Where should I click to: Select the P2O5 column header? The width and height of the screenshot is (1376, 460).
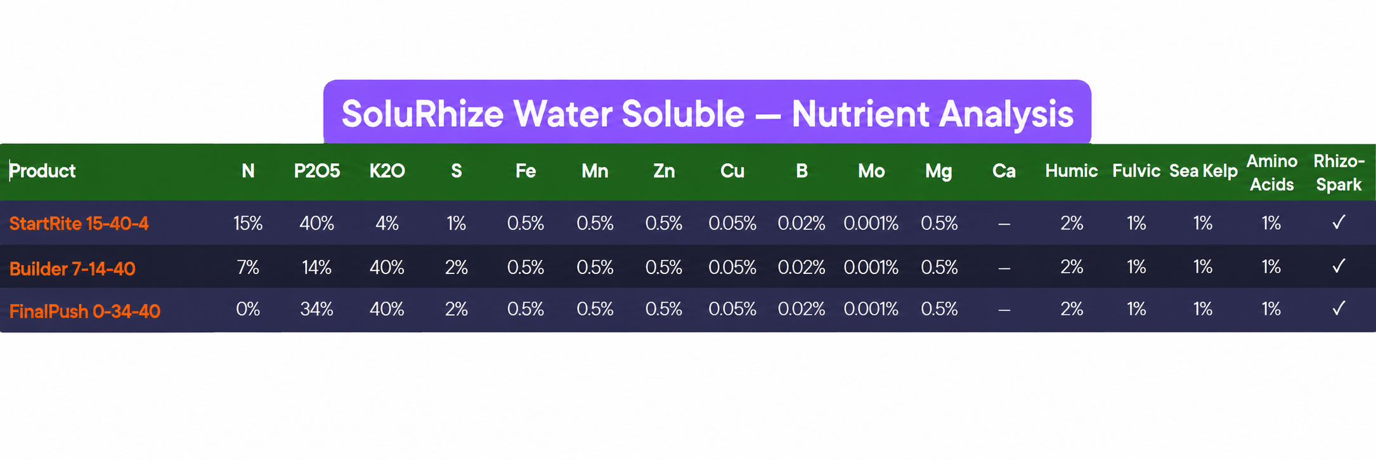pyautogui.click(x=317, y=171)
